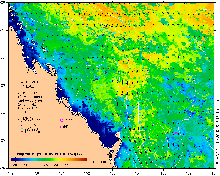Click the 157 longitude axis label

[x=215, y=174]
